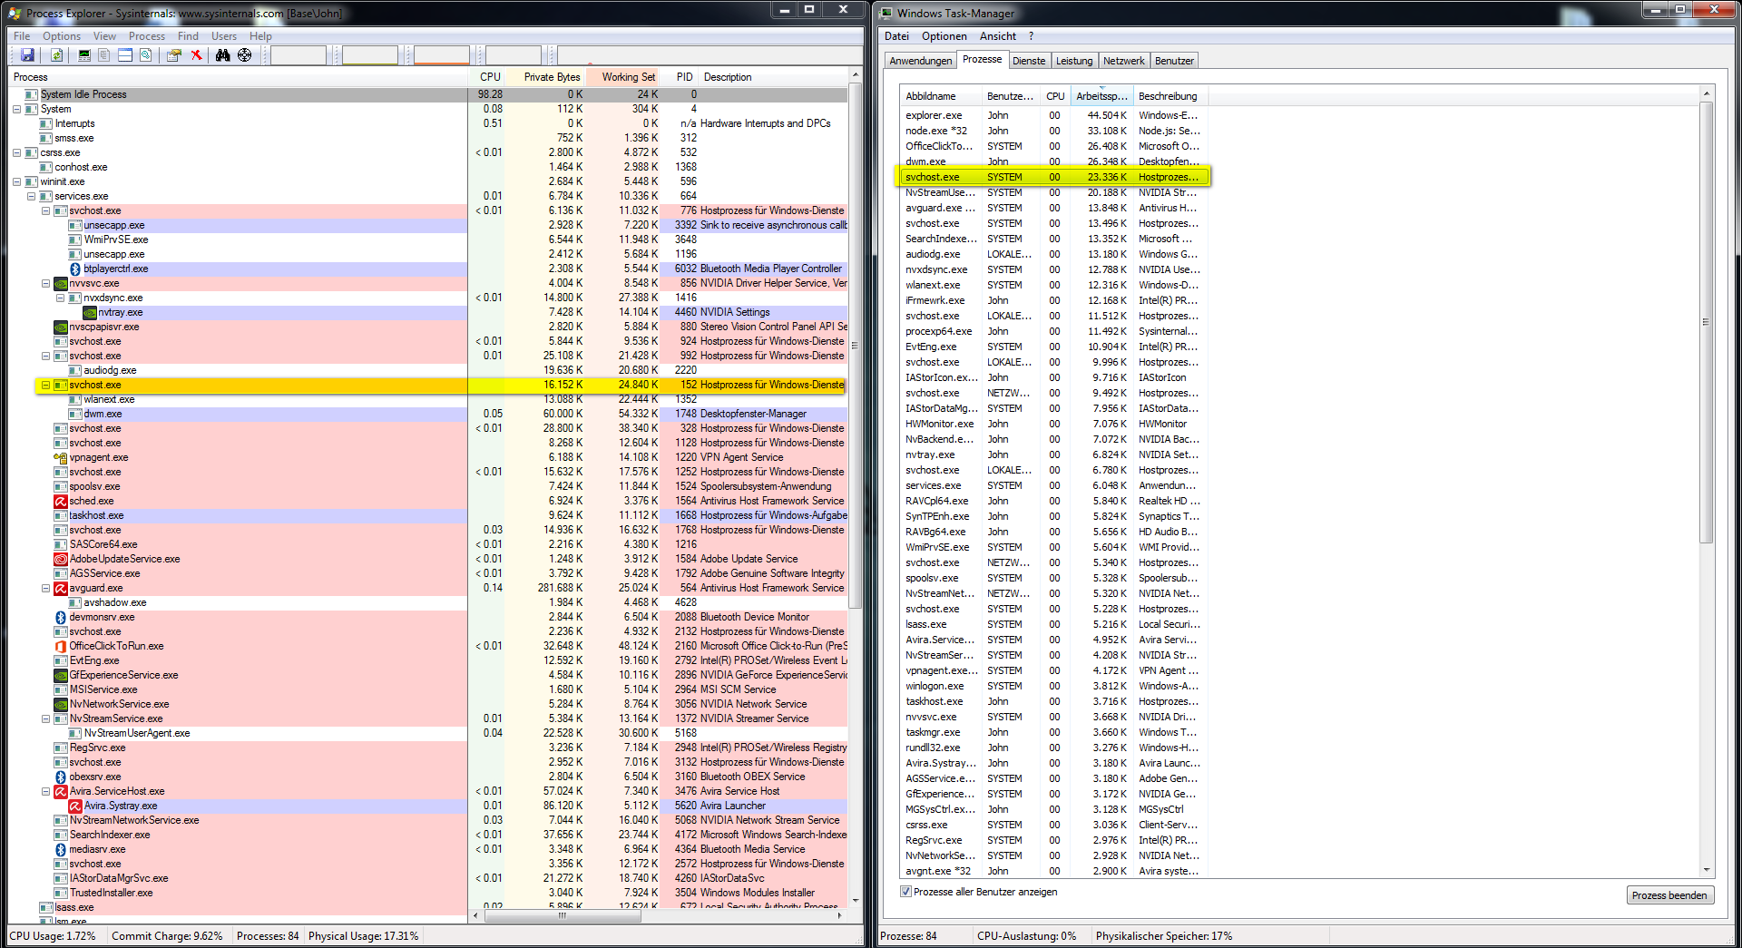1742x948 pixels.
Task: Click the Avira icon beside Avira.Systray.exe
Action: click(x=75, y=806)
